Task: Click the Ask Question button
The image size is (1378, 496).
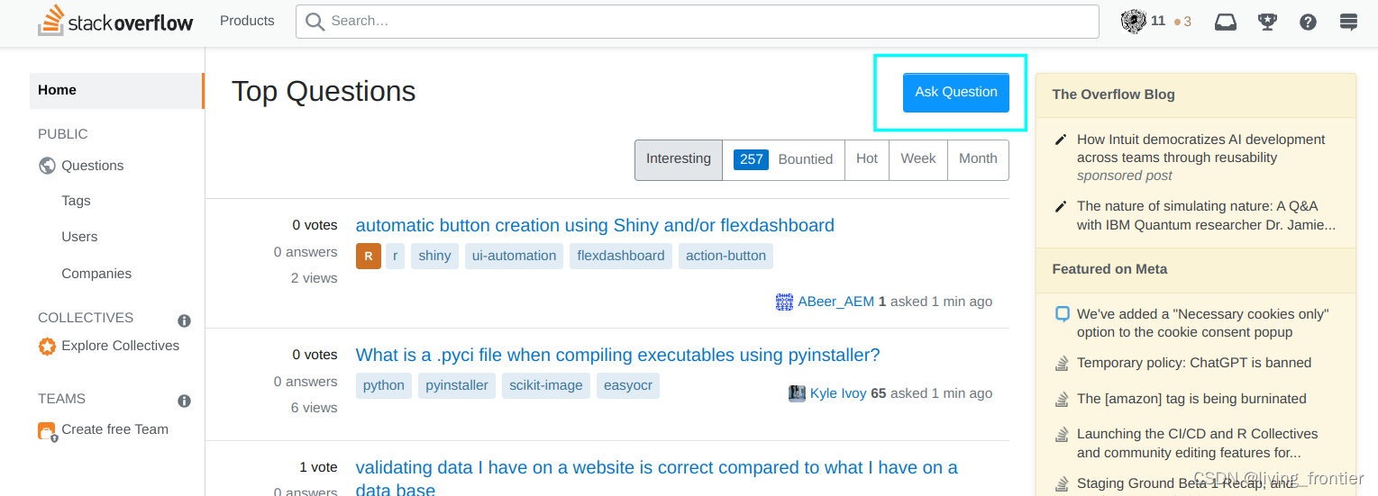Action: [956, 93]
